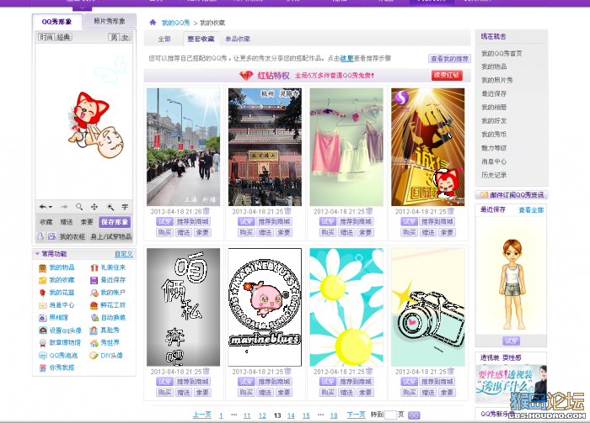
Task: Open the 自动换装 icon
Action: [x=94, y=318]
